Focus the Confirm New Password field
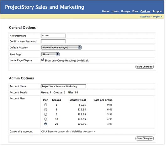Screen dimensions: 166x146 click(x=53, y=41)
